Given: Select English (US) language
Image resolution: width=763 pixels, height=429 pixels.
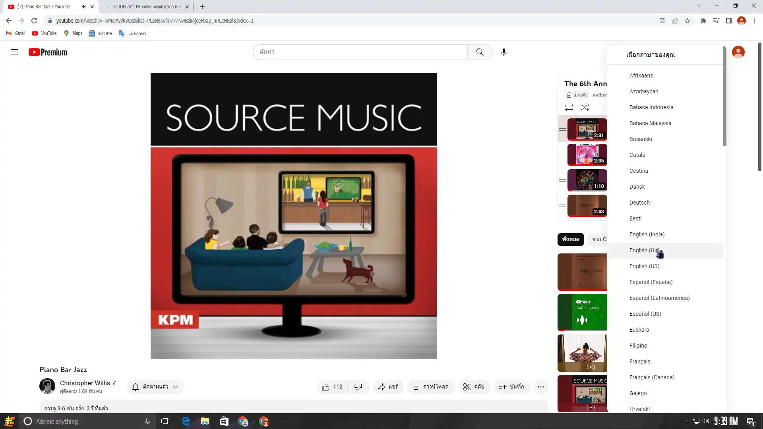Looking at the screenshot, I should [x=644, y=266].
